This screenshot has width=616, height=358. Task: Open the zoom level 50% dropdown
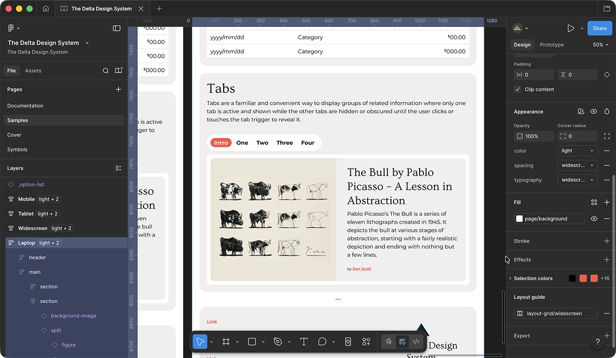click(600, 45)
